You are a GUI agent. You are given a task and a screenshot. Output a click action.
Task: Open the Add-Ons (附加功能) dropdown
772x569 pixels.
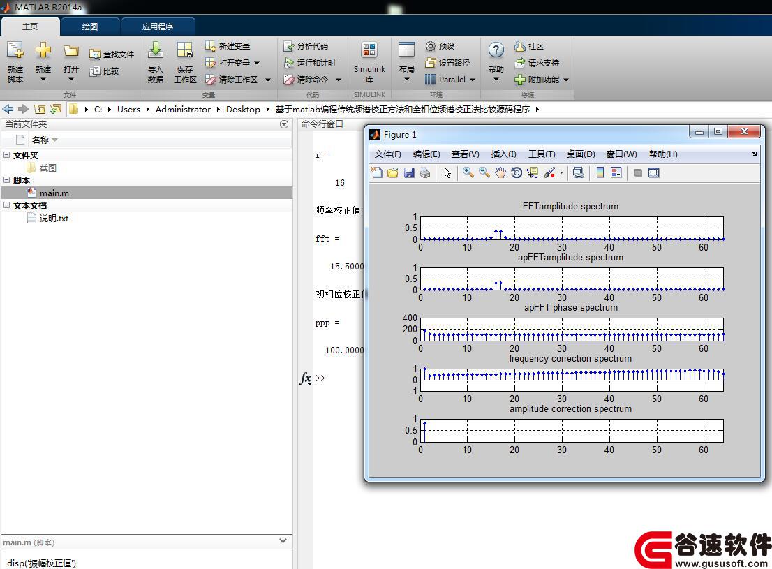coord(566,80)
